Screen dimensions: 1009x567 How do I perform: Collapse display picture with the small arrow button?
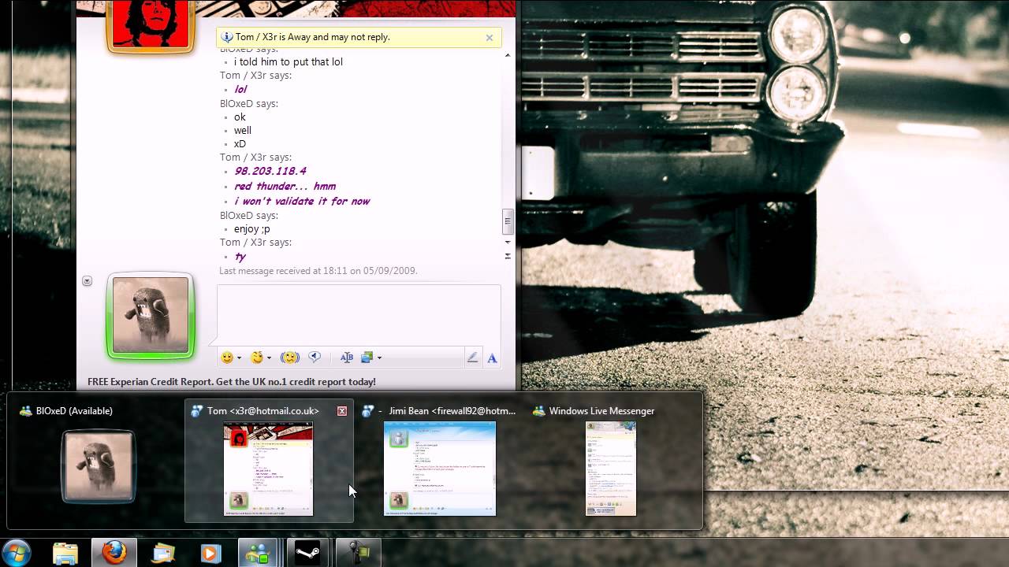click(87, 281)
